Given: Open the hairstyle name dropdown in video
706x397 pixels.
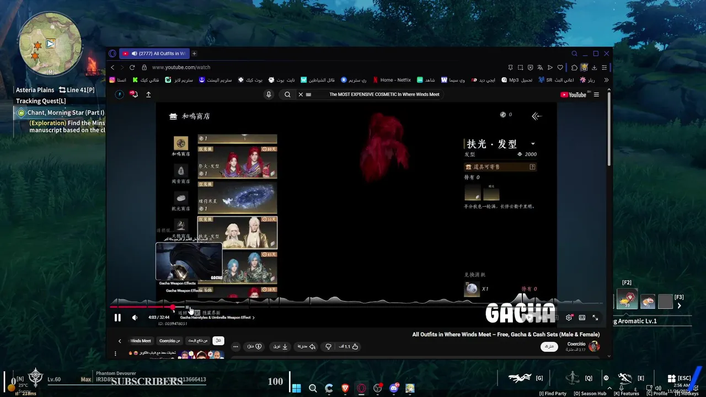Looking at the screenshot, I should tap(533, 144).
